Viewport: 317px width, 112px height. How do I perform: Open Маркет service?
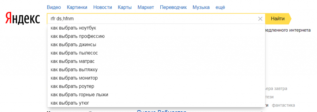click(146, 7)
